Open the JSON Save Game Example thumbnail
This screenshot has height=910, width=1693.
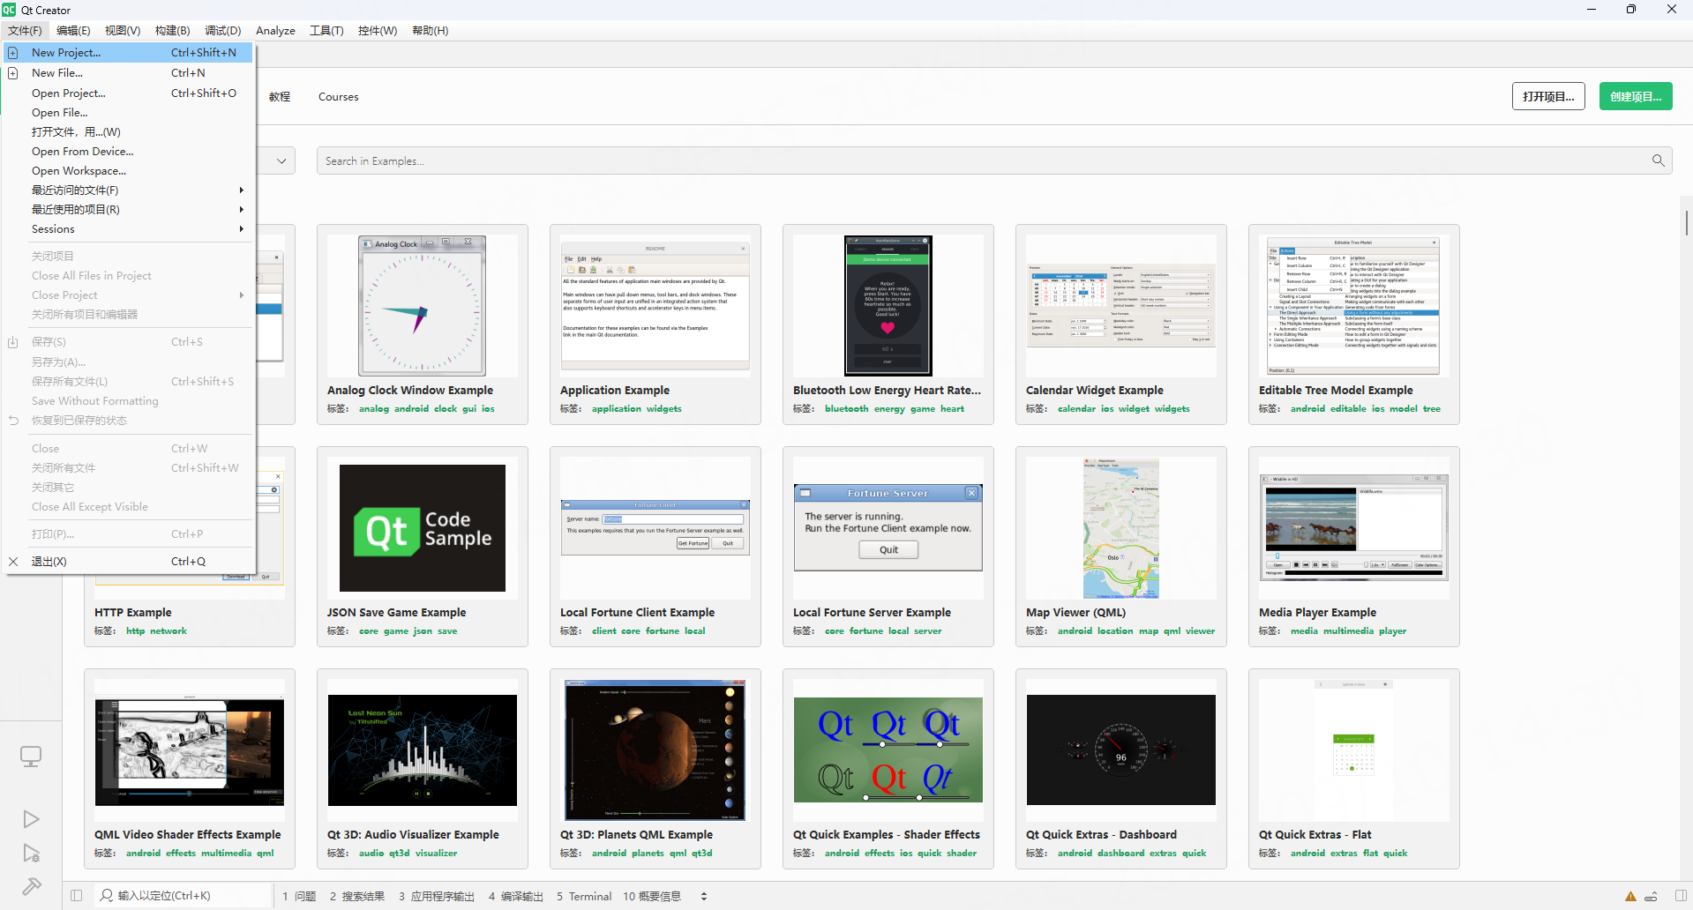[x=423, y=528]
